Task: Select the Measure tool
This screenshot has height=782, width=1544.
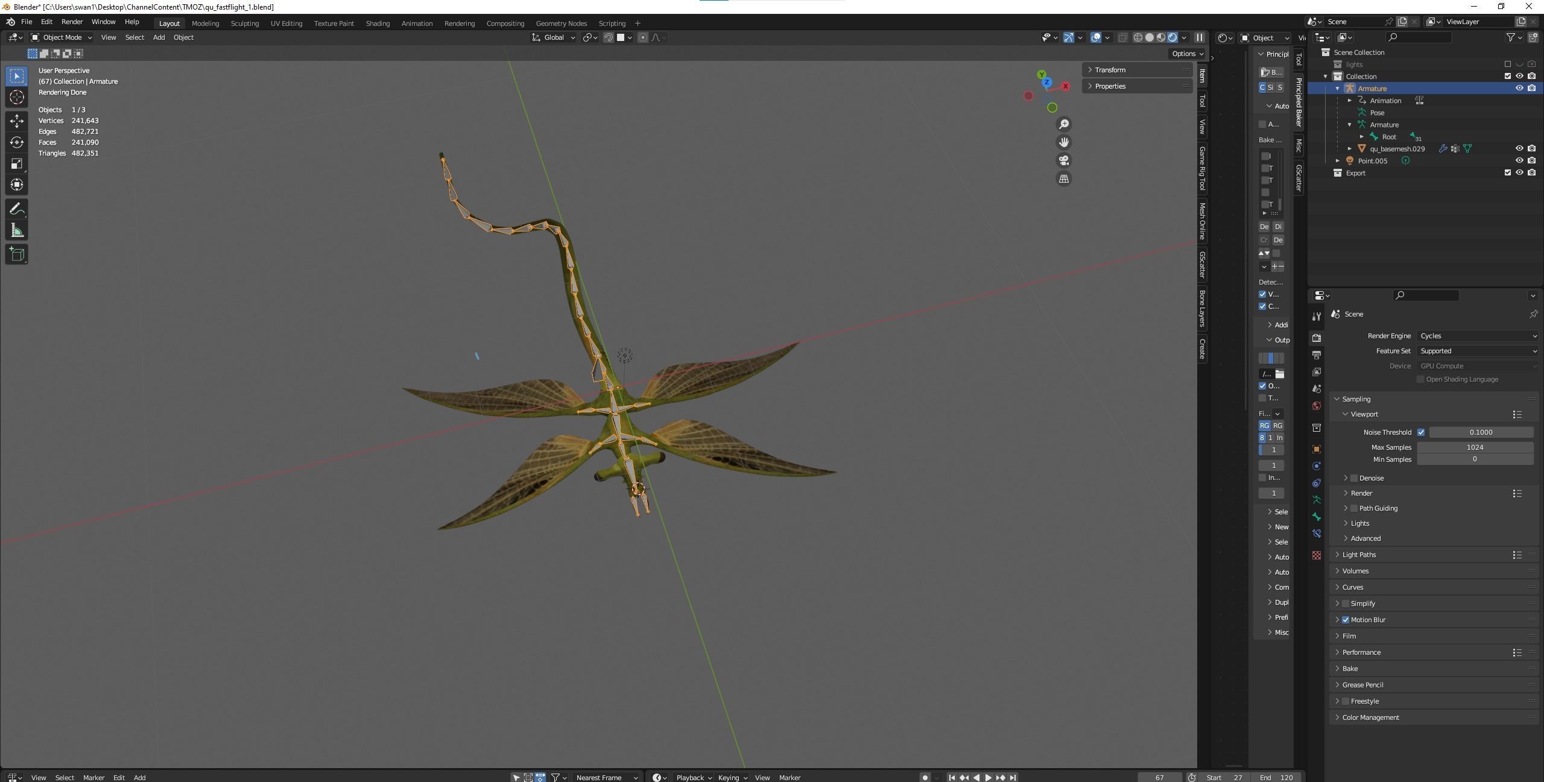Action: (17, 230)
